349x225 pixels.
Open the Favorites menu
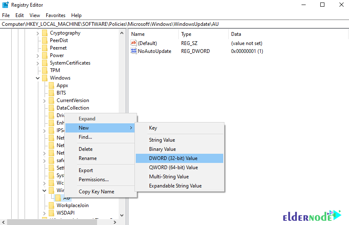pos(55,15)
